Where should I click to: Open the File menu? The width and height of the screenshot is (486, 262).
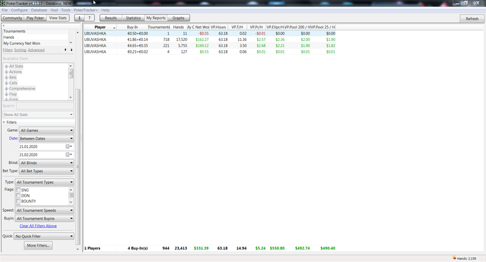click(x=4, y=10)
